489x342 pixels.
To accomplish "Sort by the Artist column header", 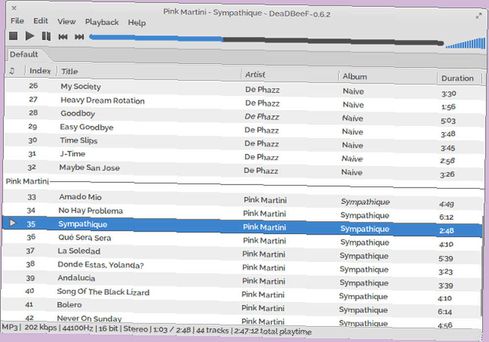I will click(x=255, y=74).
